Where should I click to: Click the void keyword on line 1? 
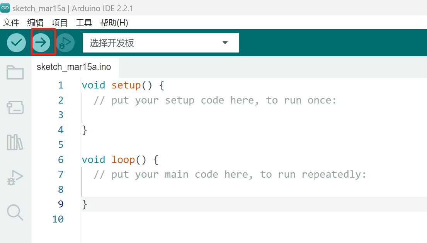(94, 85)
